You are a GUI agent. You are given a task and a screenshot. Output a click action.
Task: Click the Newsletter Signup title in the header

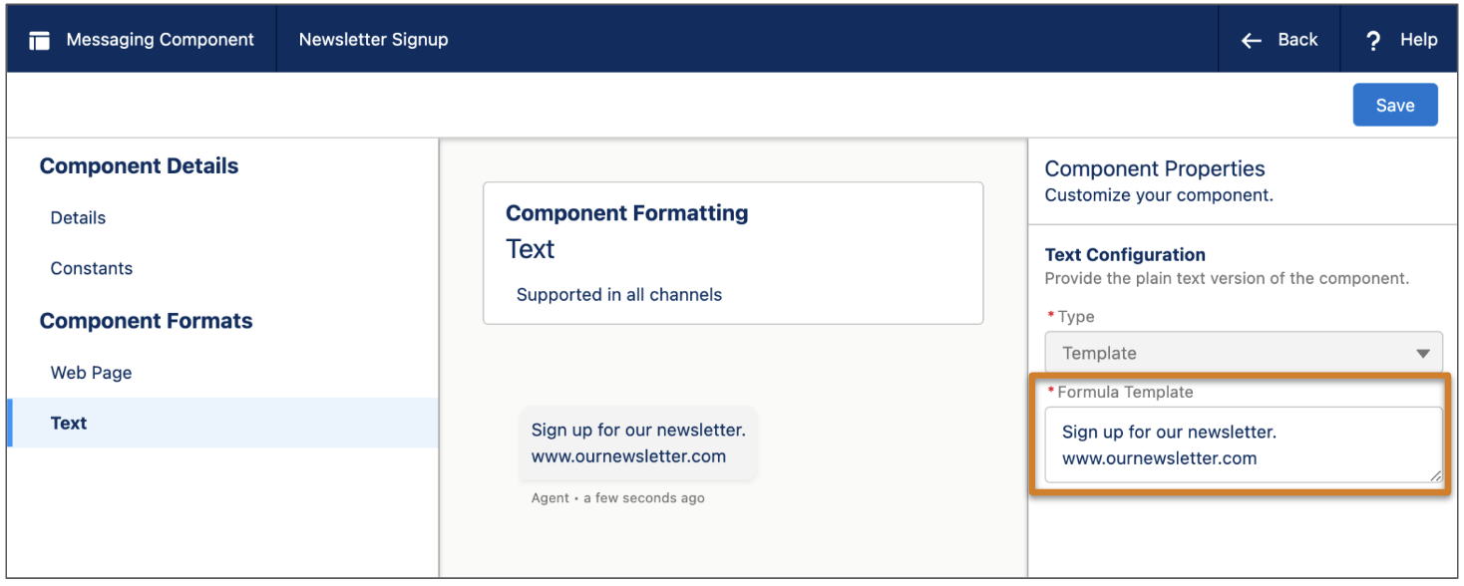(x=373, y=39)
